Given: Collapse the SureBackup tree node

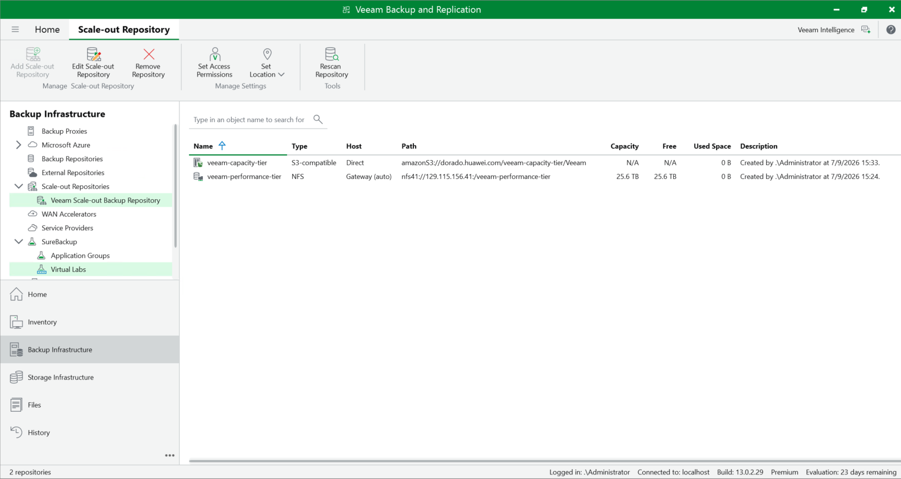Looking at the screenshot, I should point(18,242).
